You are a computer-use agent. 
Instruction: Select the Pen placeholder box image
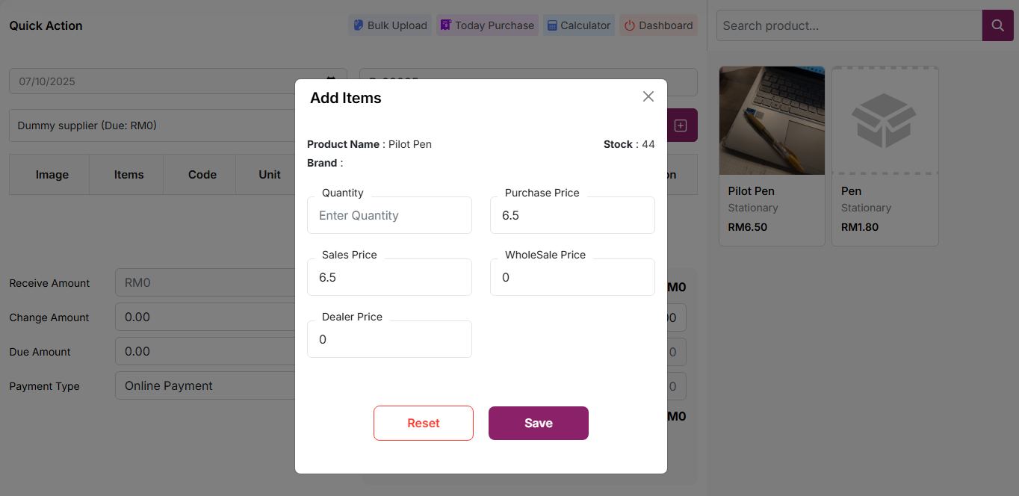(x=885, y=121)
